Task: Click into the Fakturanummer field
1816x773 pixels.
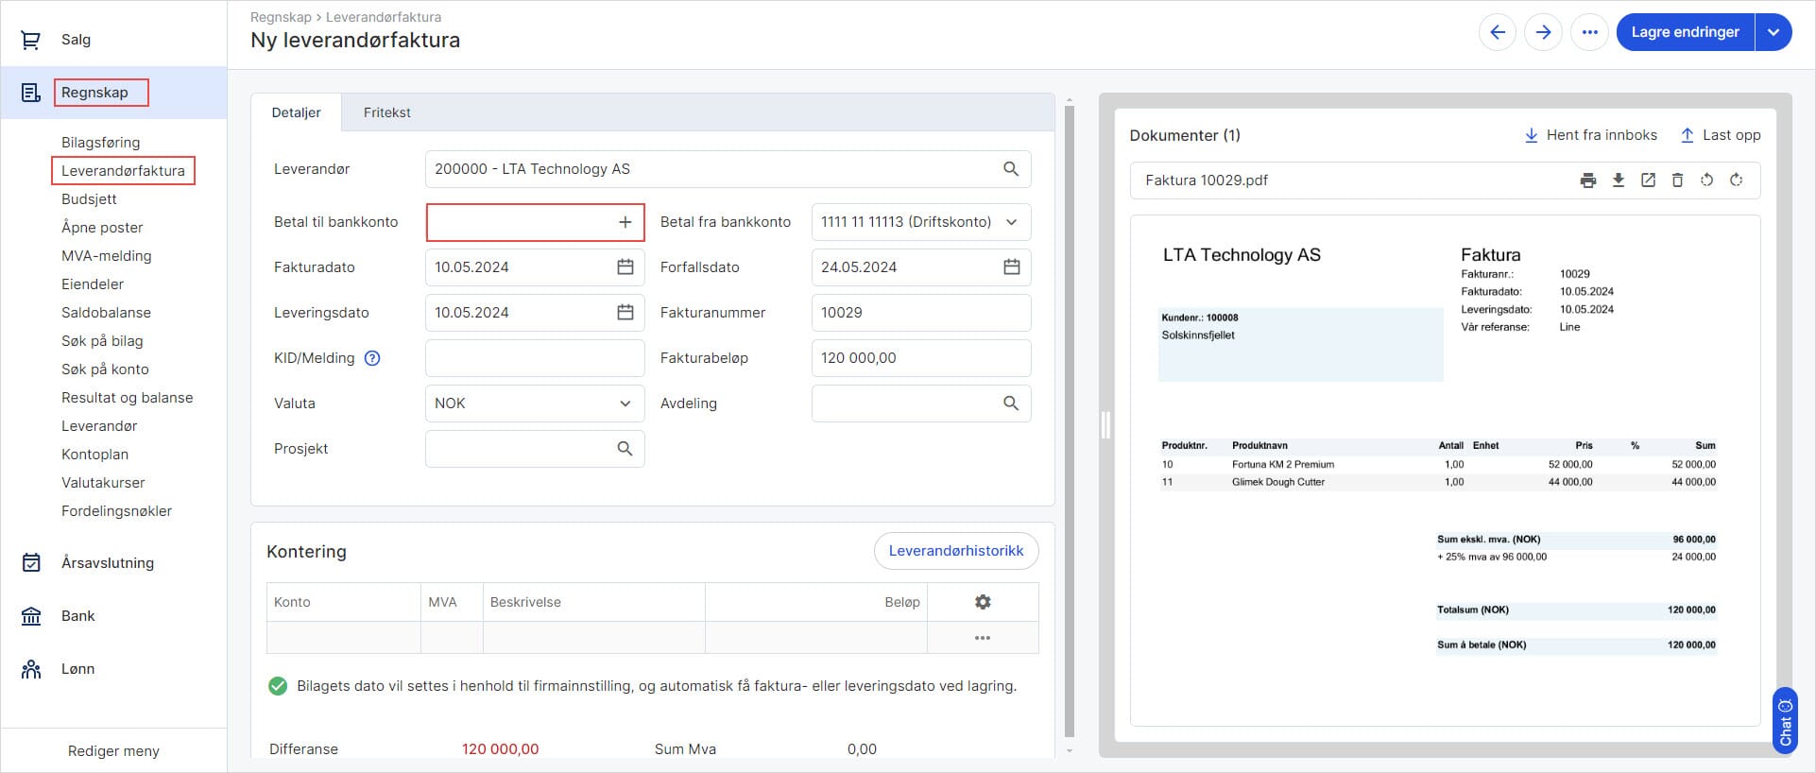Action: click(x=920, y=313)
